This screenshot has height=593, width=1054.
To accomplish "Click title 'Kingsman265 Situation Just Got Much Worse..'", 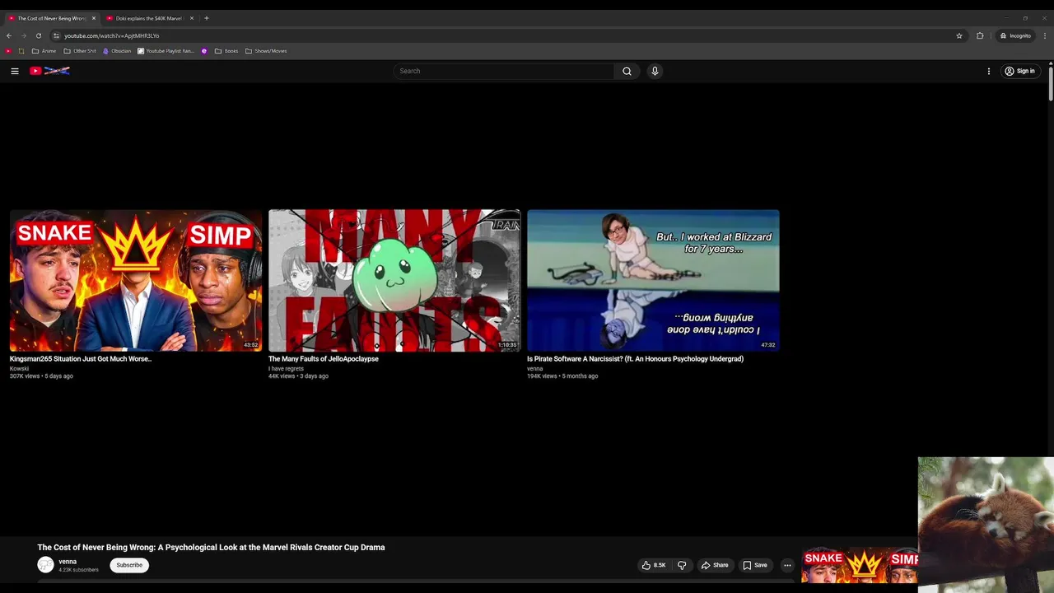I will 81,359.
